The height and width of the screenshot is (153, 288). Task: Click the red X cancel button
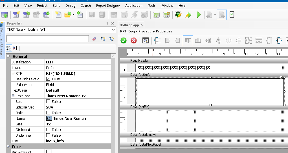(134, 41)
